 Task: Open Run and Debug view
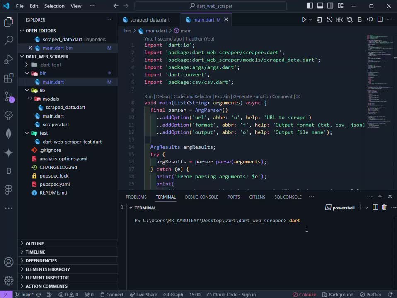(x=9, y=60)
